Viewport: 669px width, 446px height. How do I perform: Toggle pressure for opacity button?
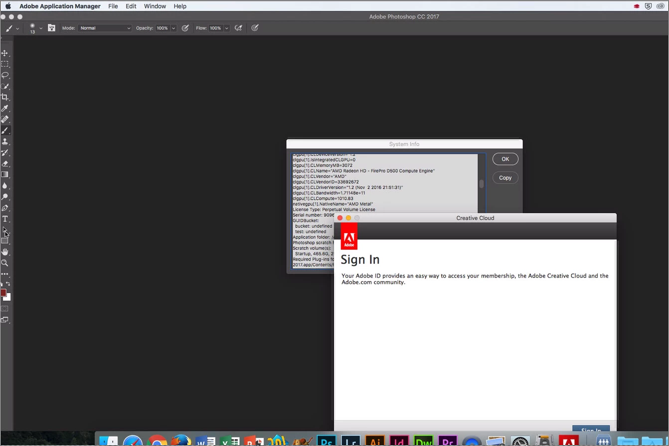pos(185,28)
